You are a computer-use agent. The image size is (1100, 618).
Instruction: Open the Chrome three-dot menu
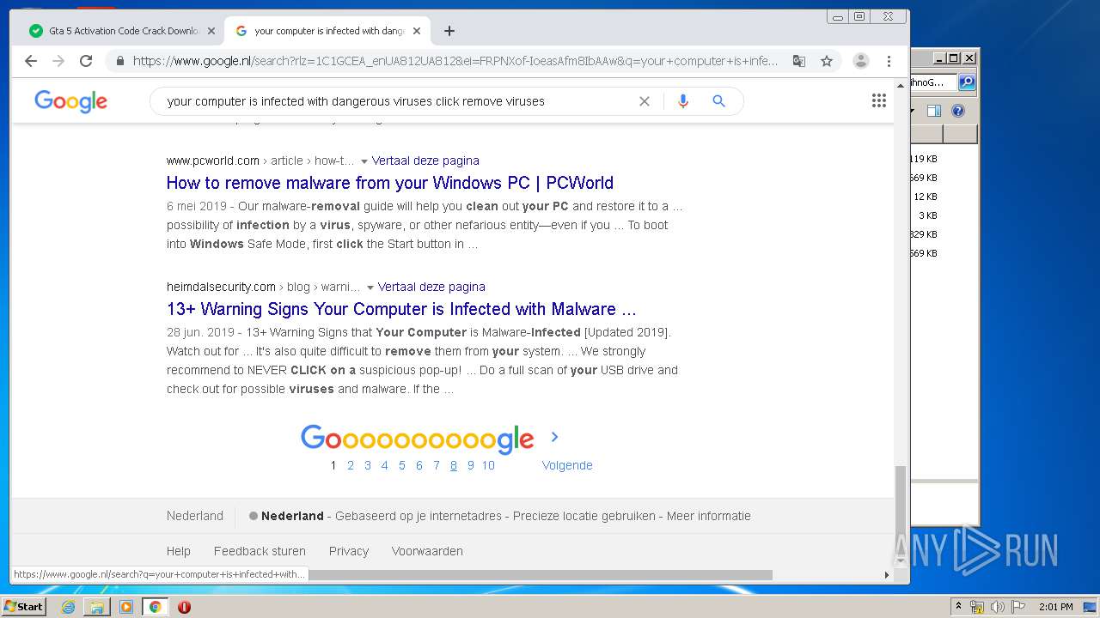pos(889,61)
